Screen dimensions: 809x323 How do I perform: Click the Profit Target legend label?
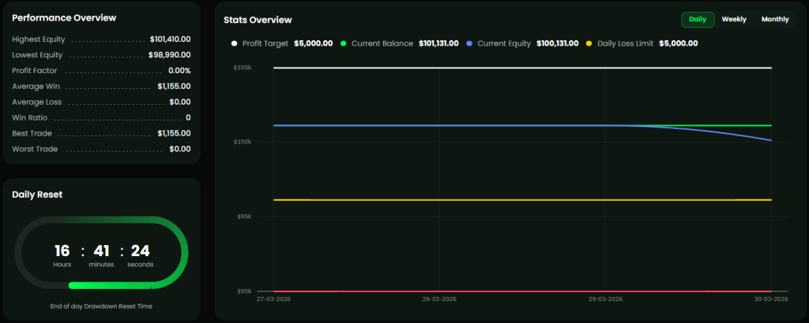(265, 44)
